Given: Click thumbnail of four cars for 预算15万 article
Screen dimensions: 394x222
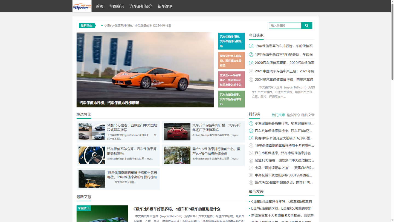Looking at the screenshot, I should pyautogui.click(x=92, y=132).
